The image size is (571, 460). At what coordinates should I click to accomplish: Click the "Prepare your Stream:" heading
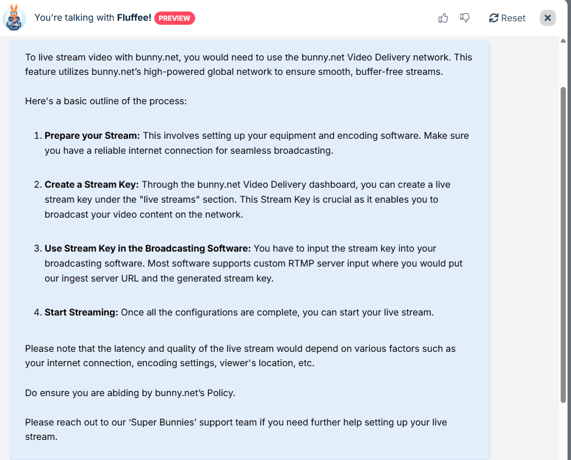pos(92,135)
